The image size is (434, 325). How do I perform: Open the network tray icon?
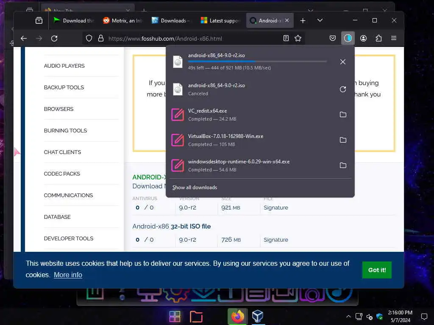coord(359,317)
